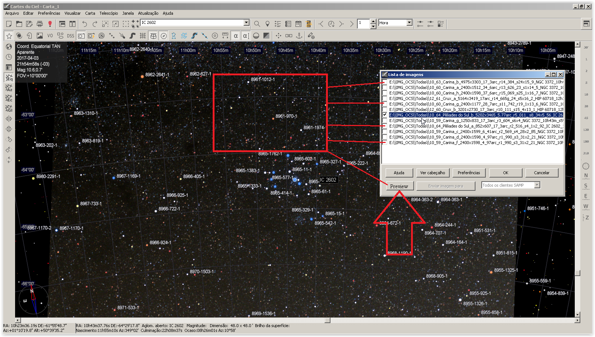
Task: Switch to alt-azimuth coordinates via Az sidebar icon
Action: pyautogui.click(x=9, y=88)
